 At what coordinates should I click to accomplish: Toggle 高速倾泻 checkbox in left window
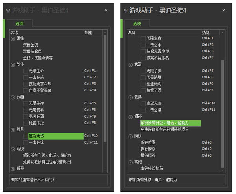tap(26, 116)
